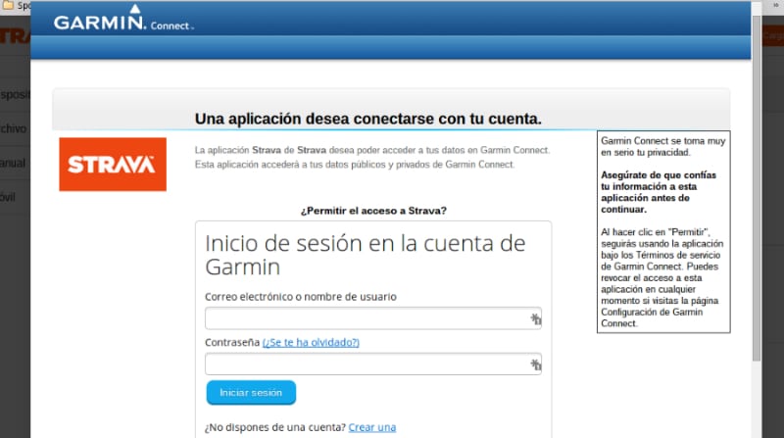This screenshot has height=438, width=784.
Task: Click the orange button behind the dialog's right edge
Action: point(772,36)
